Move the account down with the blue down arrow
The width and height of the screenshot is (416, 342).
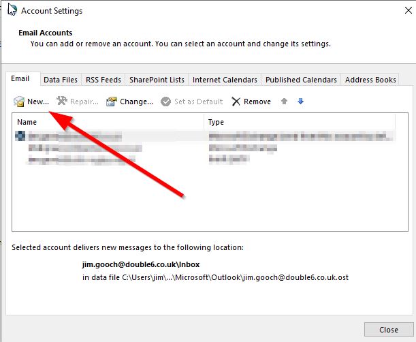(300, 102)
